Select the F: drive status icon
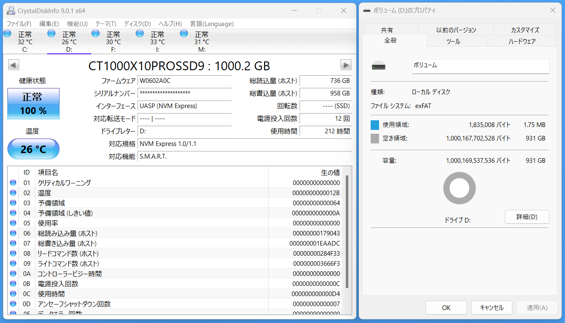Viewport: 565px width, 323px height. point(95,33)
